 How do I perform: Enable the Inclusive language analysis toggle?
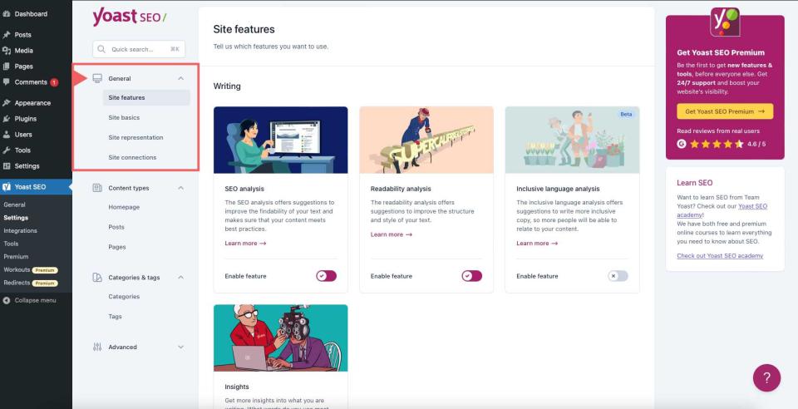pyautogui.click(x=618, y=276)
